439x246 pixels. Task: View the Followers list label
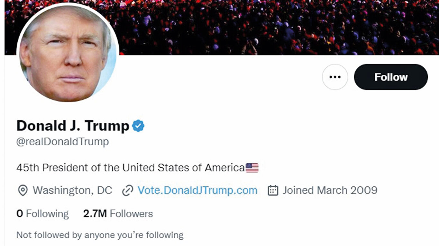pos(131,214)
